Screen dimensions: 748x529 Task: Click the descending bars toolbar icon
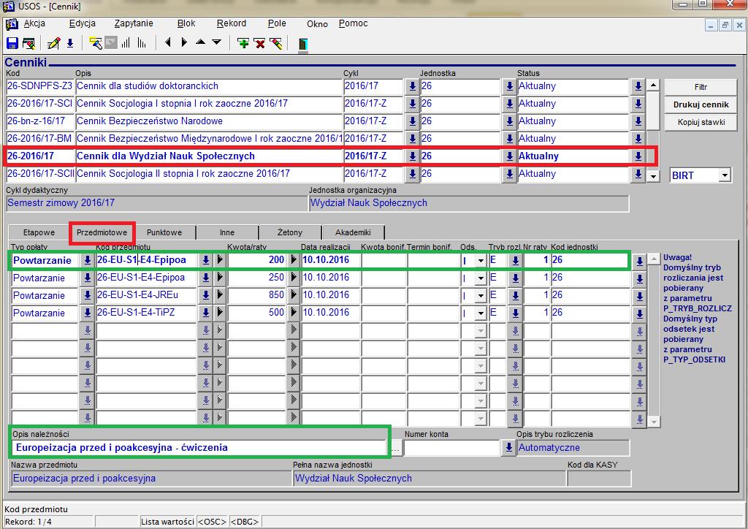[141, 43]
